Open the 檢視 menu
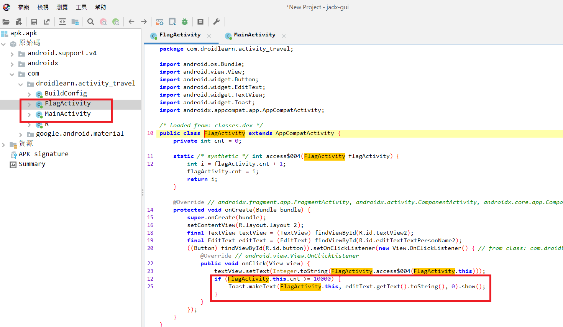Viewport: 563px width, 327px height. 43,7
